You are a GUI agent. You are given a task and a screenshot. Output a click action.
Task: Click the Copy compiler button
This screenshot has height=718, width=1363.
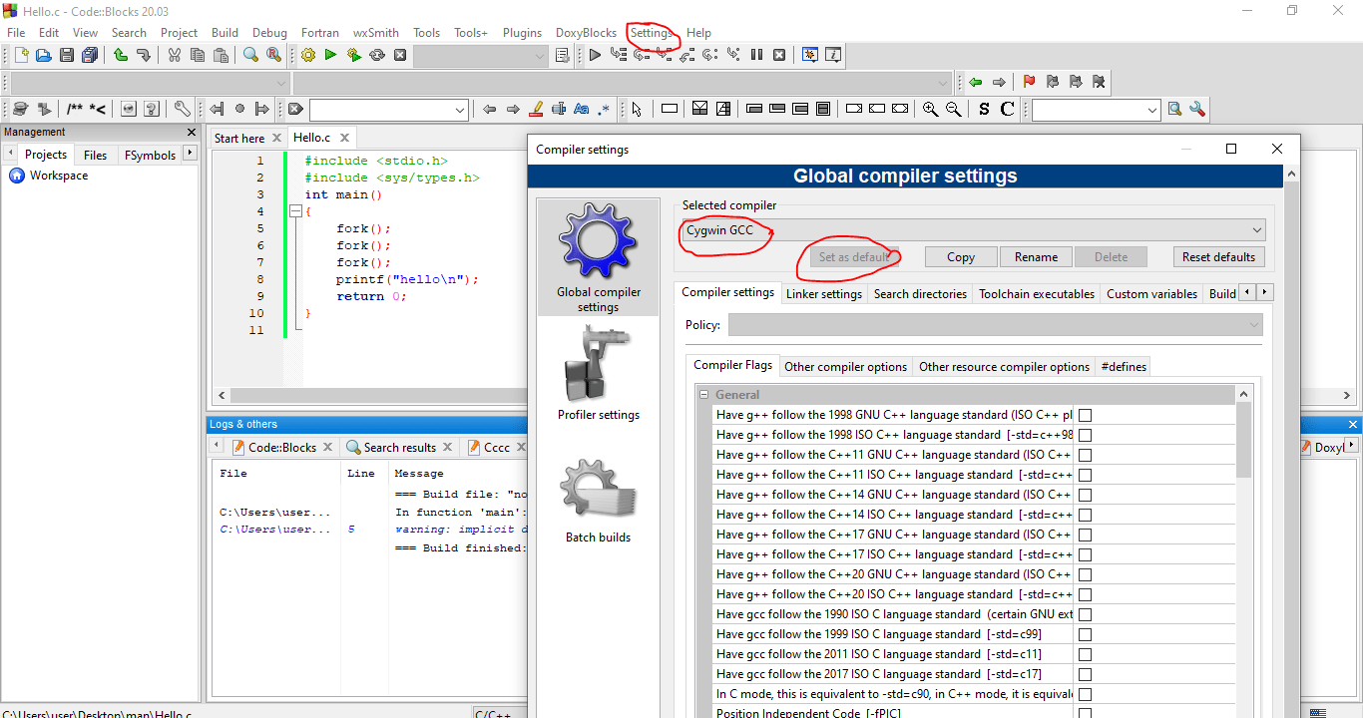click(960, 257)
